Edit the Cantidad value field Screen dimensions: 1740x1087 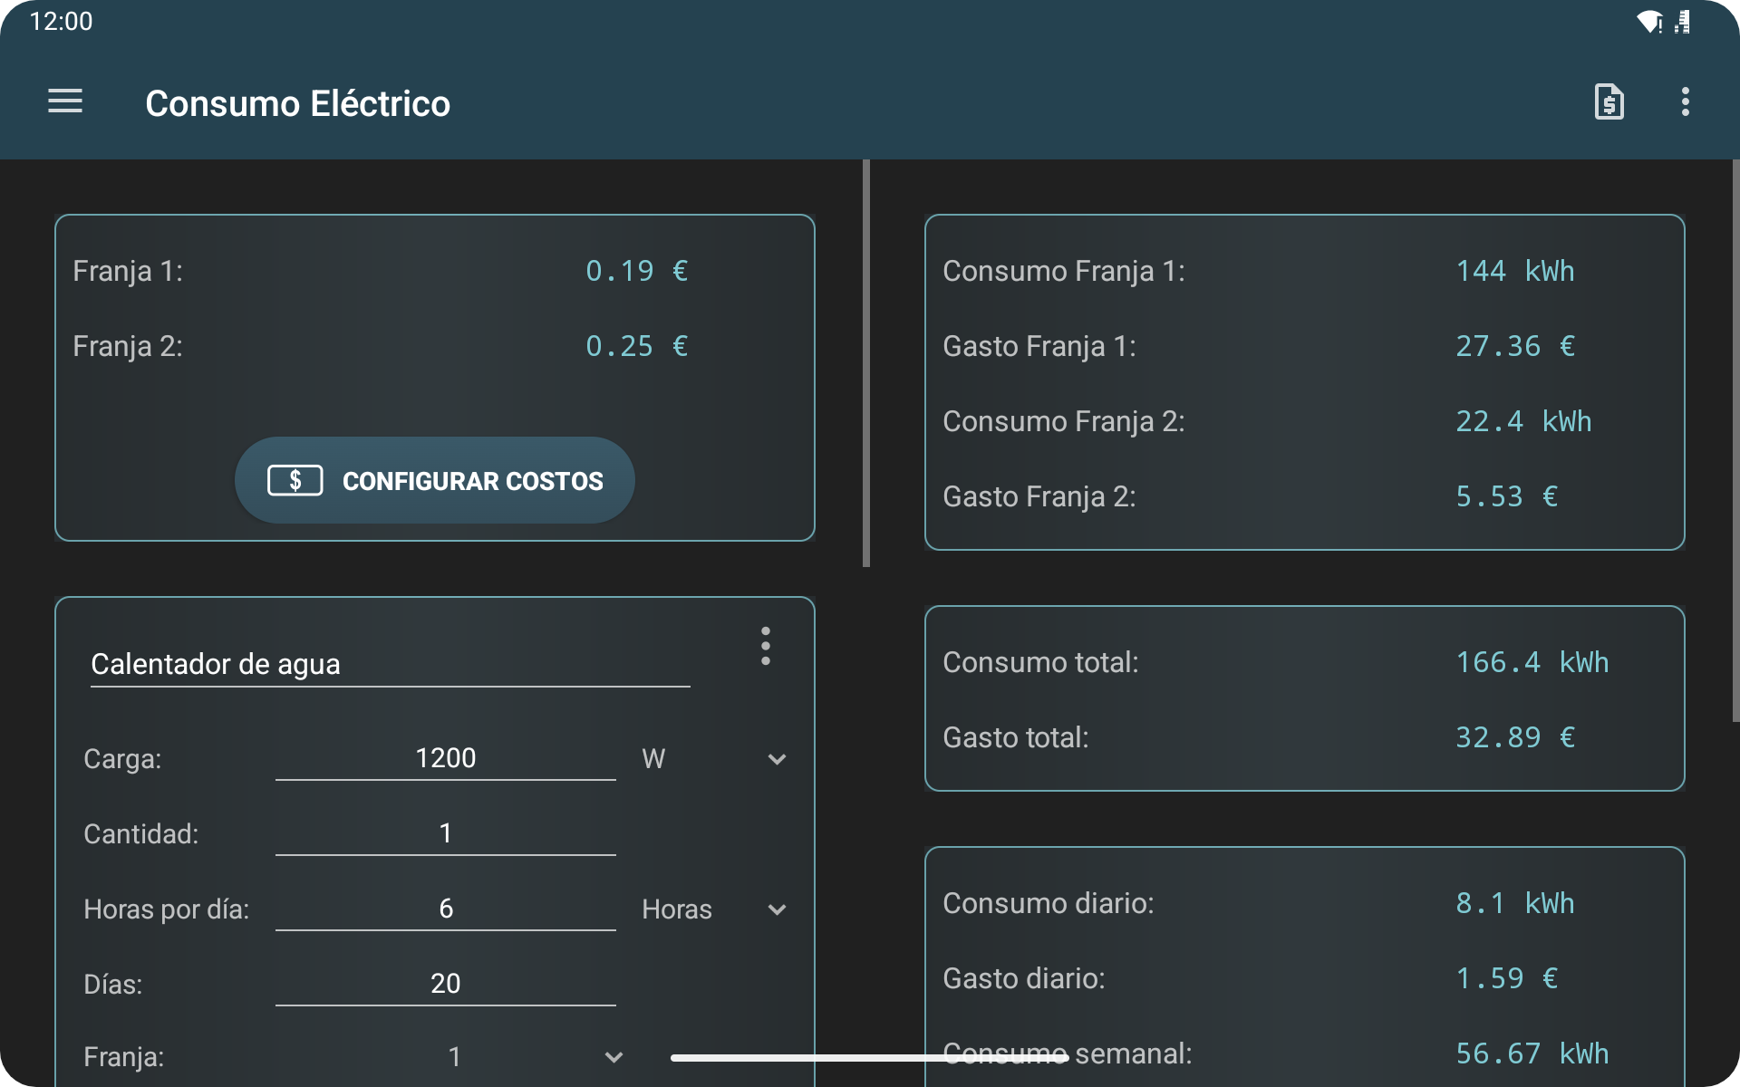point(445,833)
